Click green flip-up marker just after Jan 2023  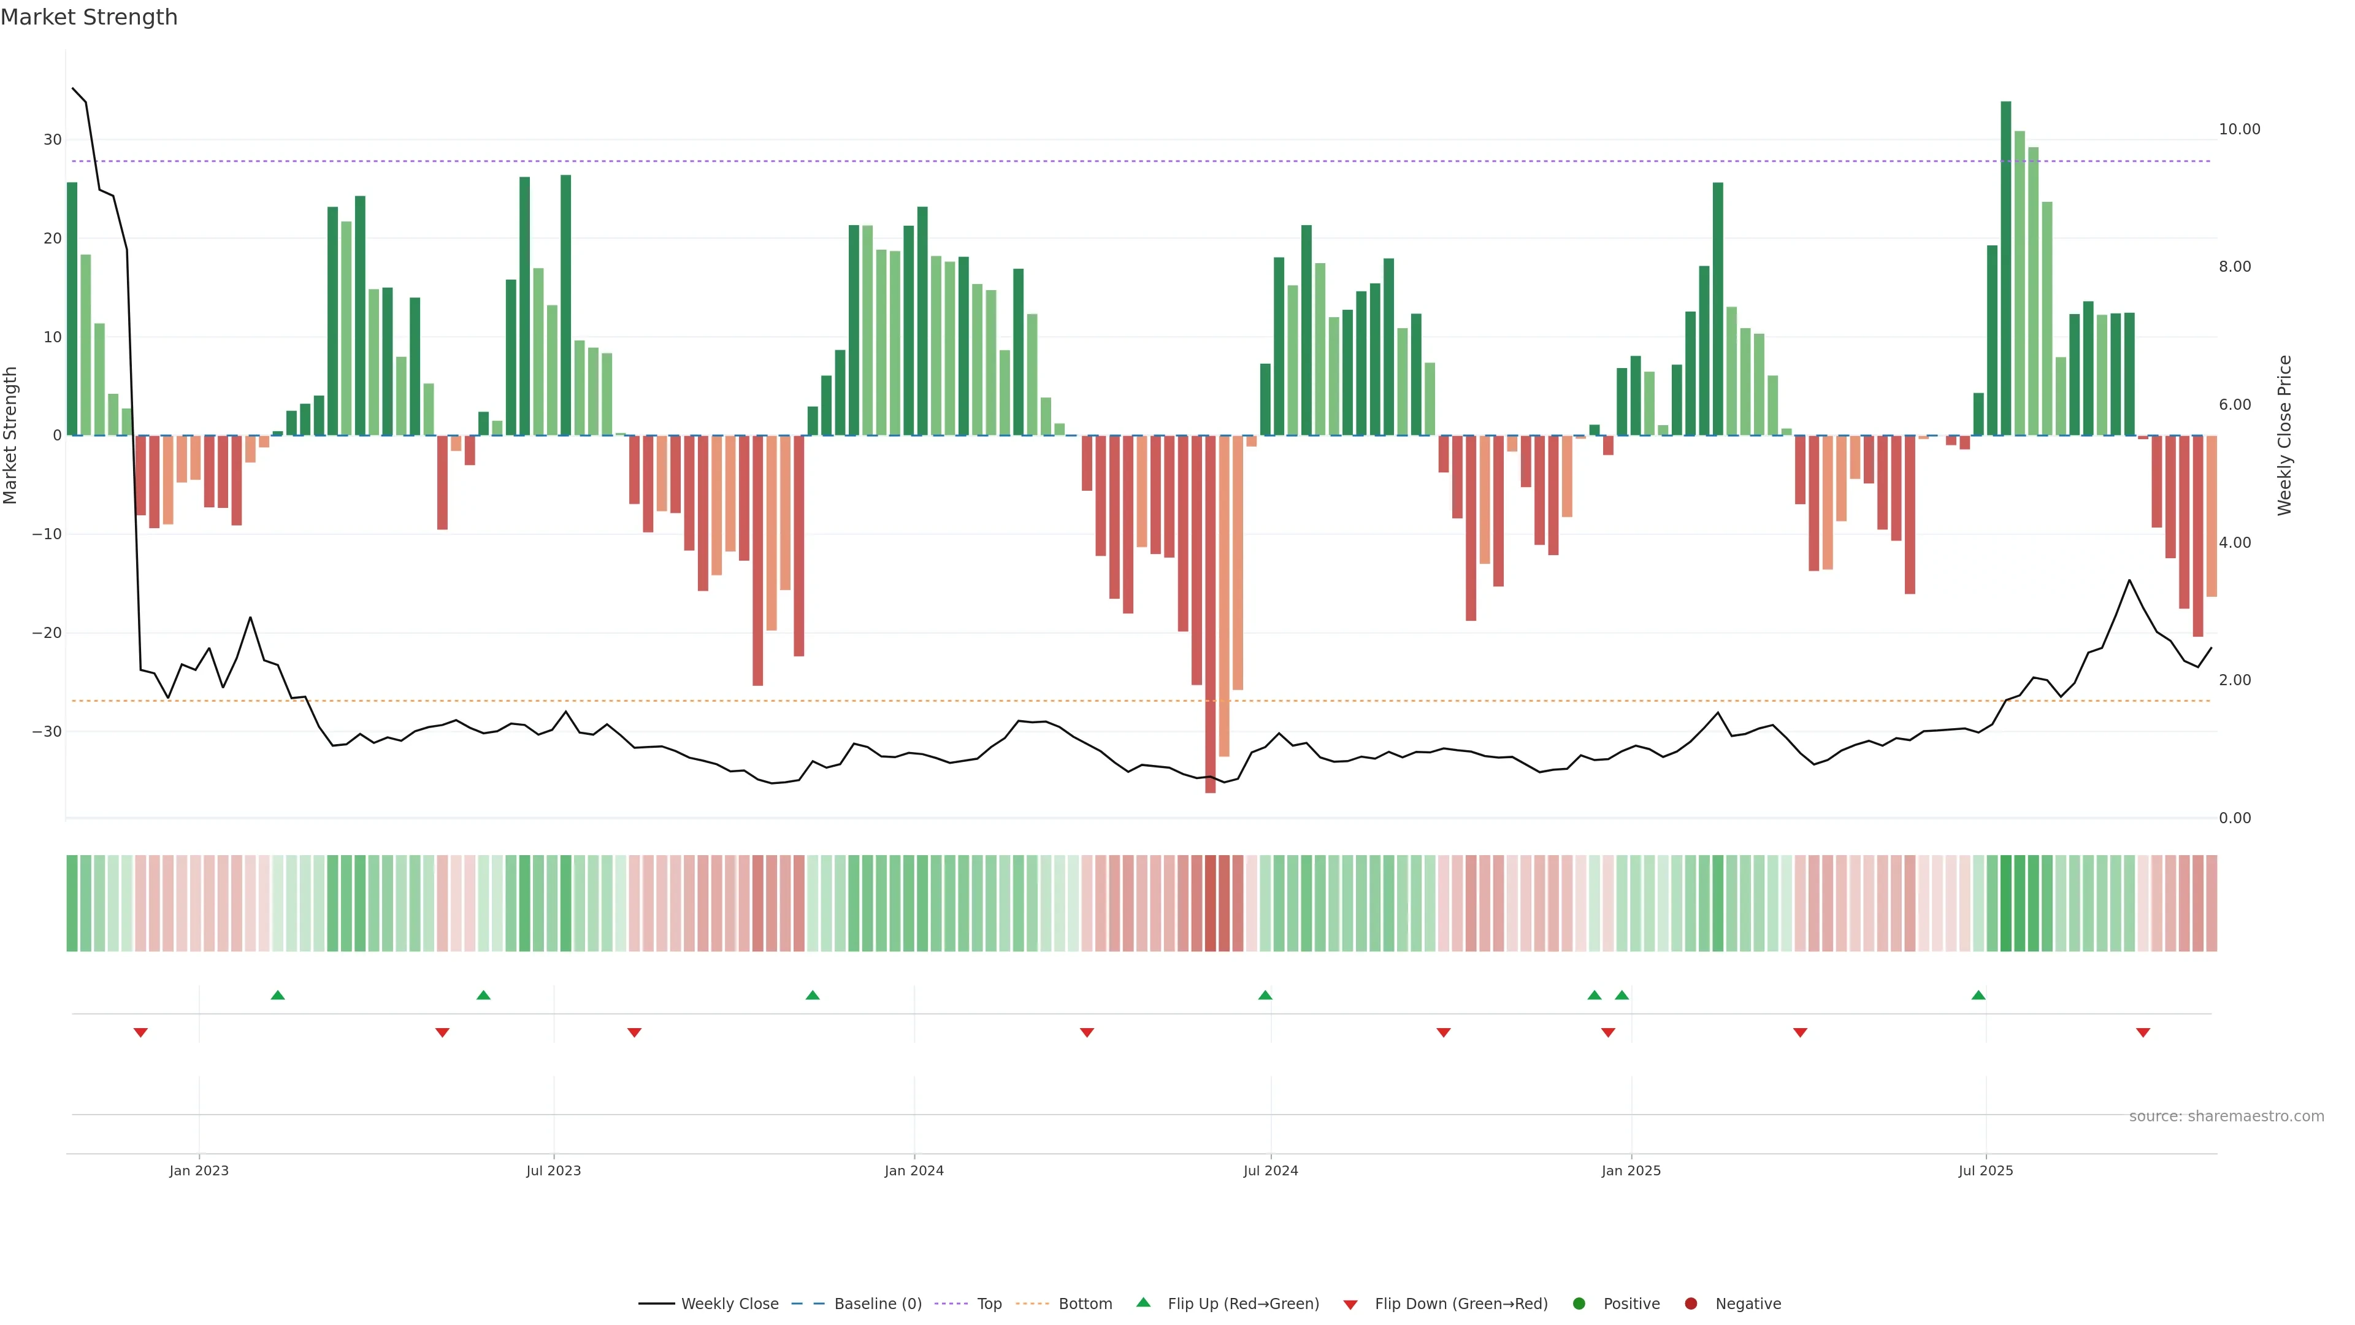[278, 995]
